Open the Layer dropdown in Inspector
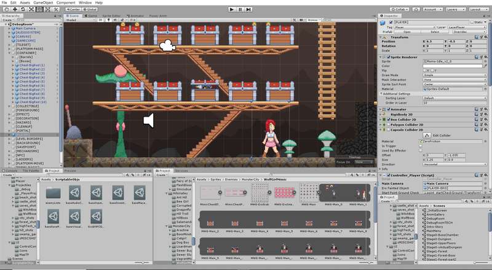Screen dimensions: 492x270 tap(467, 27)
